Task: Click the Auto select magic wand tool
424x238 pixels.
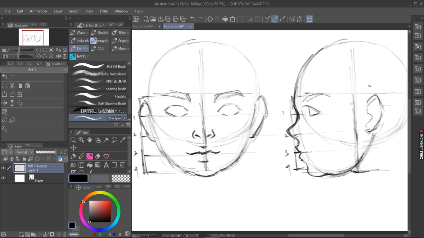Action: 106,140
